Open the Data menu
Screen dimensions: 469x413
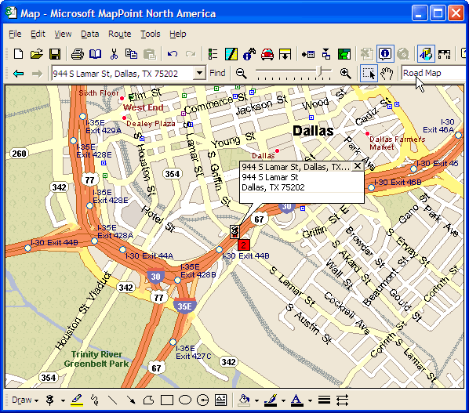tap(90, 34)
